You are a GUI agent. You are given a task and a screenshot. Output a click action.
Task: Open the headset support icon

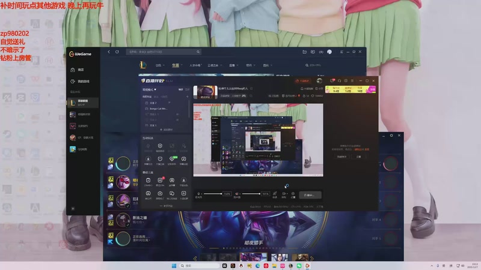pos(339,81)
